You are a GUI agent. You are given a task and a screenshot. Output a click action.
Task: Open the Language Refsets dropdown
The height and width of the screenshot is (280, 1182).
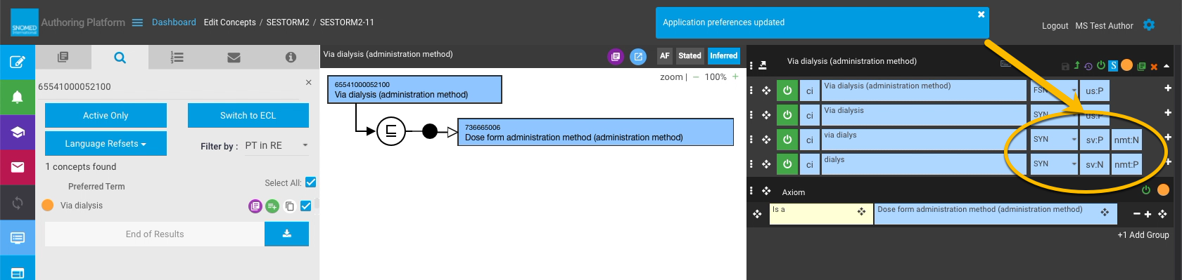tap(106, 143)
